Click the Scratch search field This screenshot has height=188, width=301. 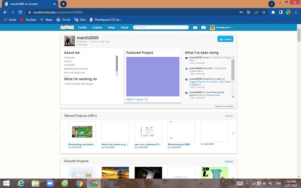coord(161,27)
